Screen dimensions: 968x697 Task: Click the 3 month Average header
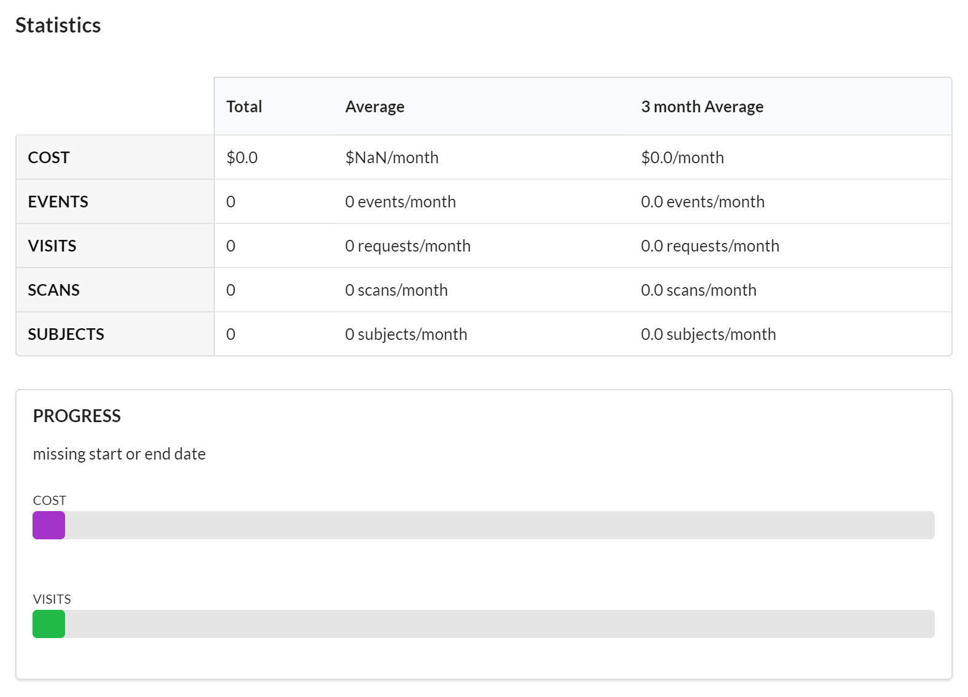pyautogui.click(x=702, y=107)
